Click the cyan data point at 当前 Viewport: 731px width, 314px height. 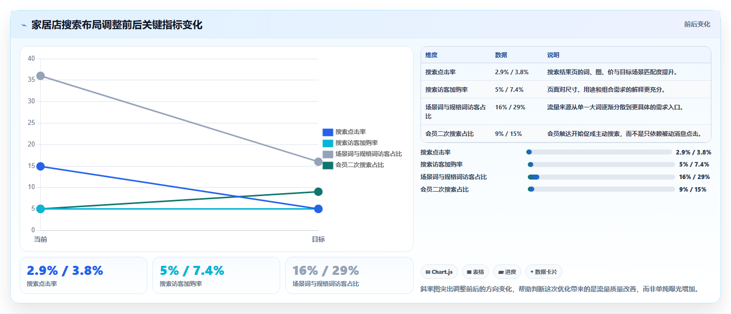coord(41,209)
